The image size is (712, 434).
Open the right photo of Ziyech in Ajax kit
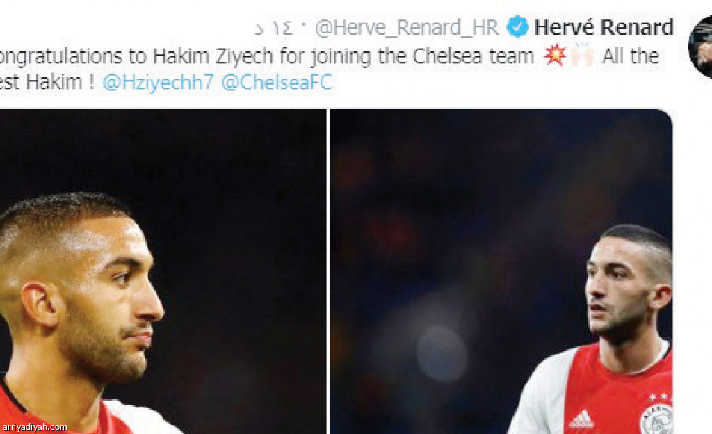point(501,271)
